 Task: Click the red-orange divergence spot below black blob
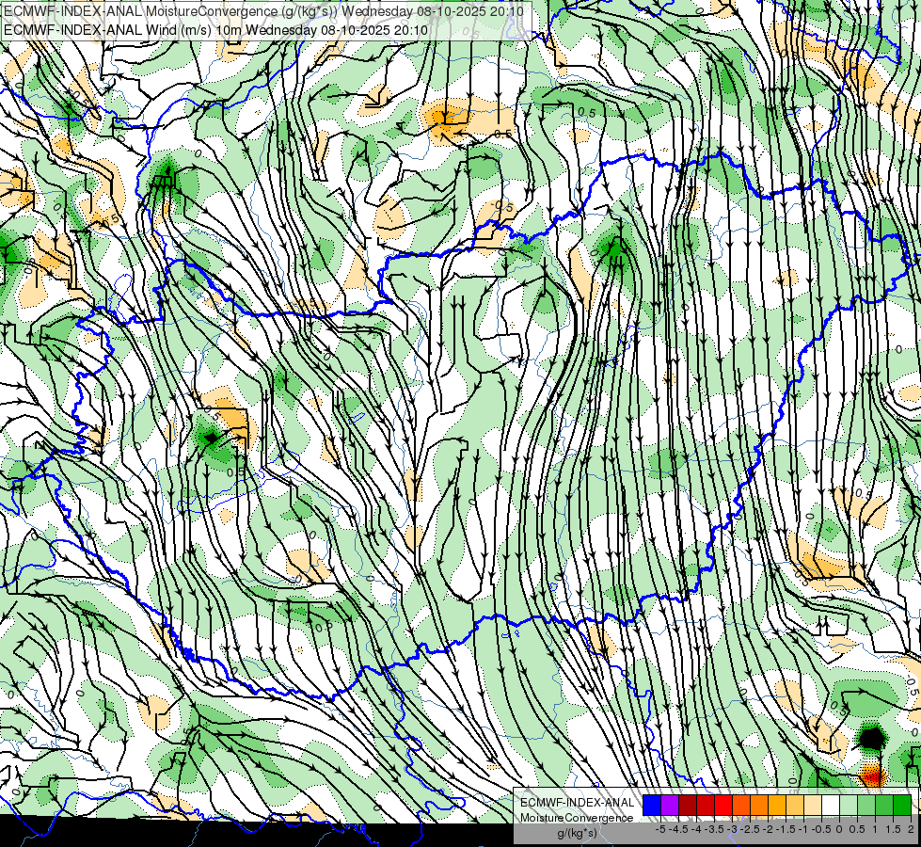(x=872, y=775)
